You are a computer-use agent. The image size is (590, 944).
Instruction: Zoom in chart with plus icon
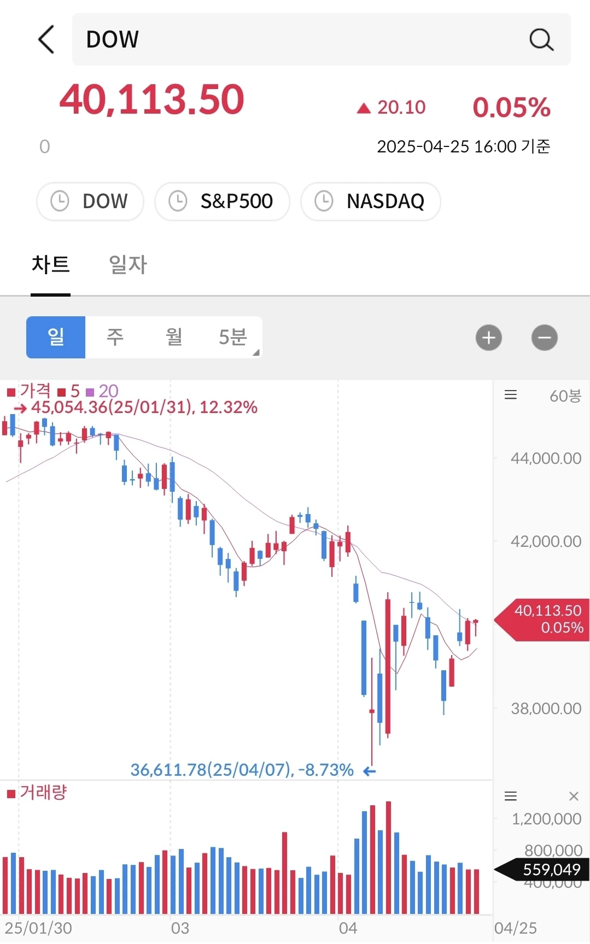coord(489,338)
